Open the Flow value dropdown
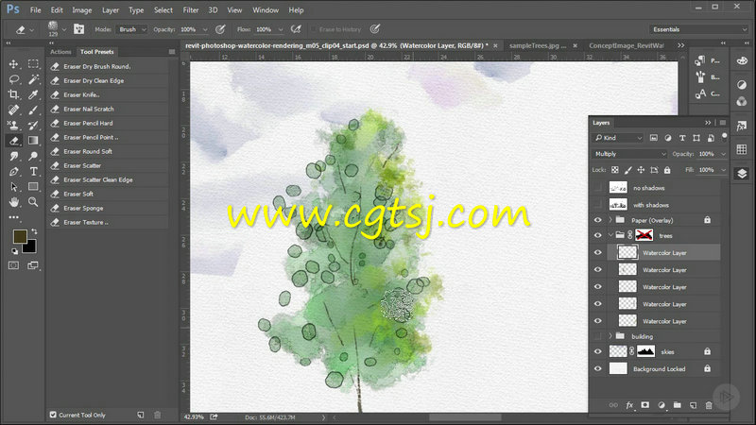This screenshot has width=756, height=425. click(x=280, y=29)
